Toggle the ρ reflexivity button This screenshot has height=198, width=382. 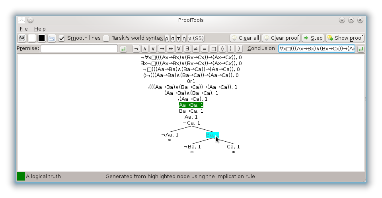pyautogui.click(x=167, y=38)
